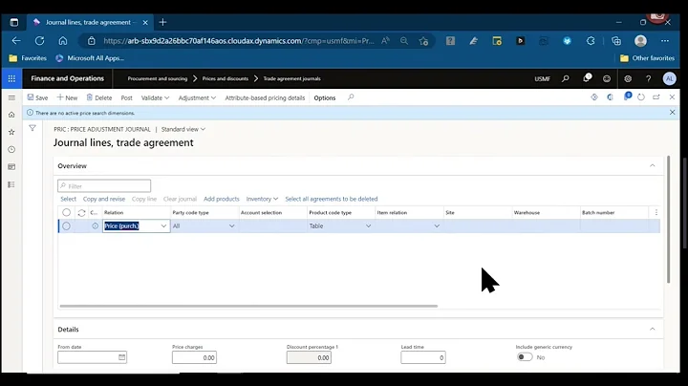Image resolution: width=688 pixels, height=386 pixels.
Task: Refresh the browser page
Action: pyautogui.click(x=39, y=41)
